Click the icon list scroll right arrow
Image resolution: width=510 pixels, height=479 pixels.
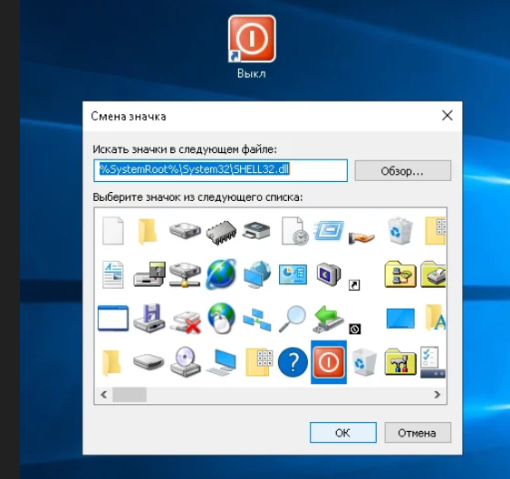click(438, 395)
